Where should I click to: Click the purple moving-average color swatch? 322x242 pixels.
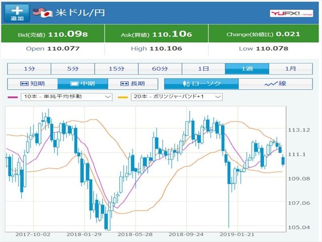[13, 97]
